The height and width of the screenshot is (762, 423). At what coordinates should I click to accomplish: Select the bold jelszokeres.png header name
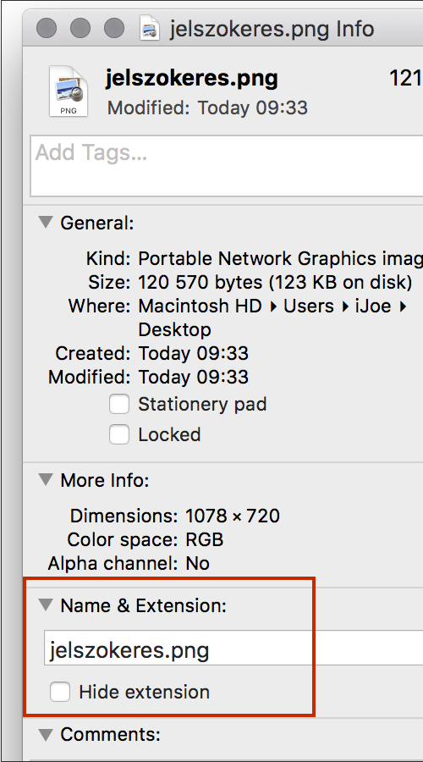(x=192, y=79)
